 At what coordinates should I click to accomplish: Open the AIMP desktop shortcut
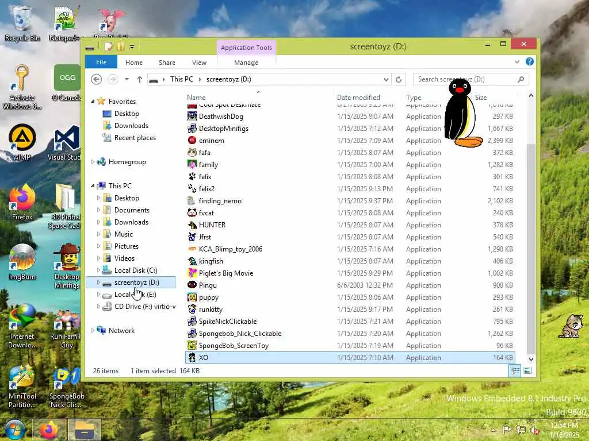(22, 142)
